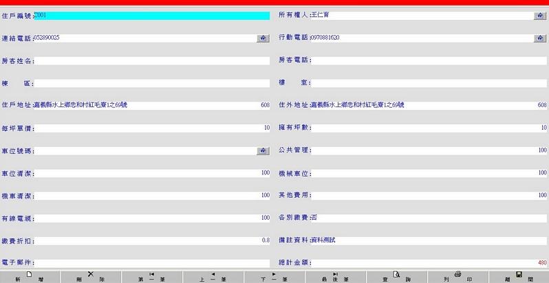
Task: Exit the form with 離開 button
Action: click(519, 277)
